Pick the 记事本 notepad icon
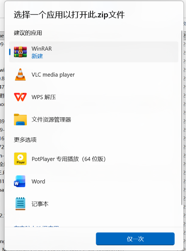Viewport: 186px width, 251px height. 20,204
